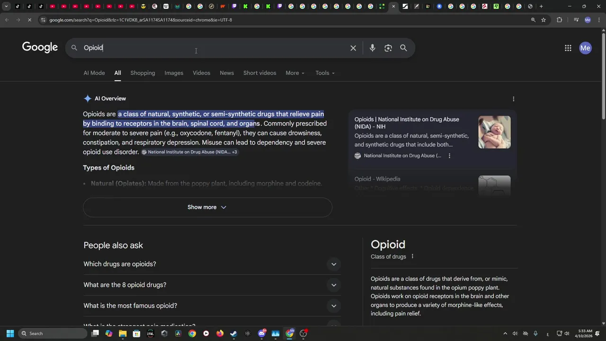The height and width of the screenshot is (341, 606).
Task: Submit search with the magnifier button
Action: coord(403,48)
